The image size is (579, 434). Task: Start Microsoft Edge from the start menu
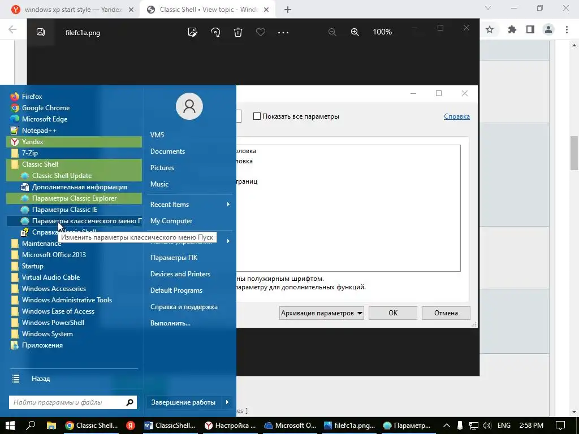[x=74, y=119]
